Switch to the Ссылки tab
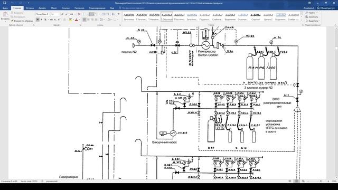338x190 pixels. pyautogui.click(x=65, y=8)
